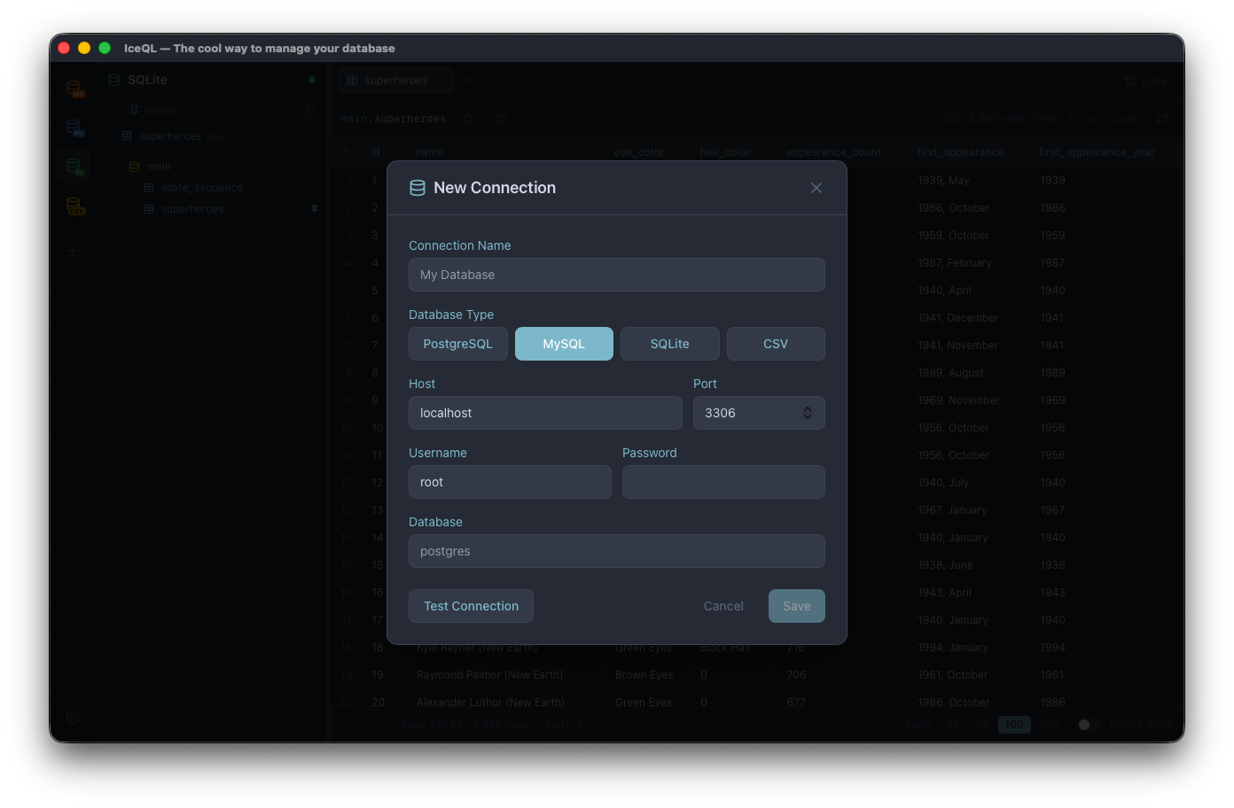The image size is (1234, 808).
Task: Collapse the main schema tree node
Action: point(118,167)
